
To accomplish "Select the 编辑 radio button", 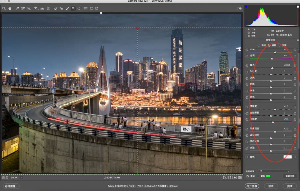I will (269, 45).
